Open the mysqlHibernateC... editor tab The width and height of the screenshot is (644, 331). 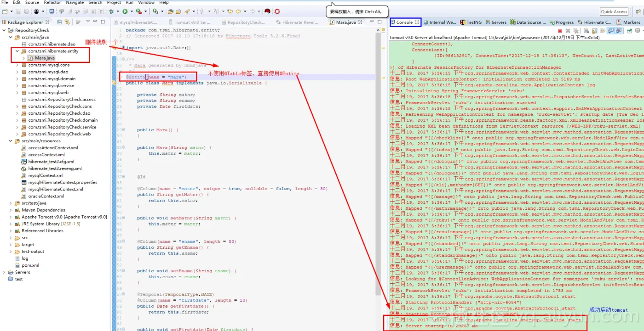coord(135,22)
